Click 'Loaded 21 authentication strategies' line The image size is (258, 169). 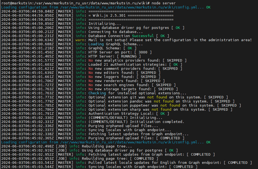[92, 65]
